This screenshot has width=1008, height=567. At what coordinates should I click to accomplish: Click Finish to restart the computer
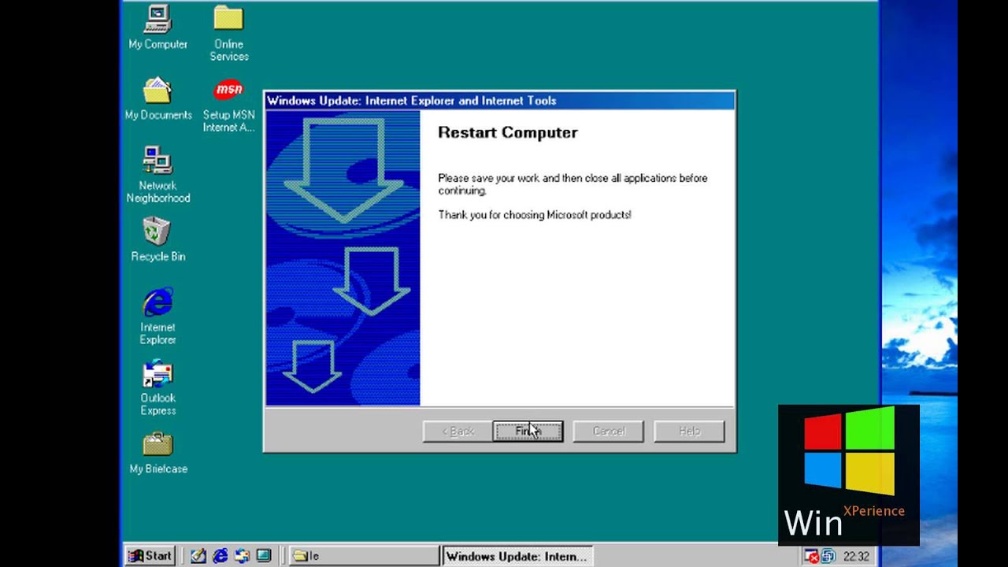(528, 431)
